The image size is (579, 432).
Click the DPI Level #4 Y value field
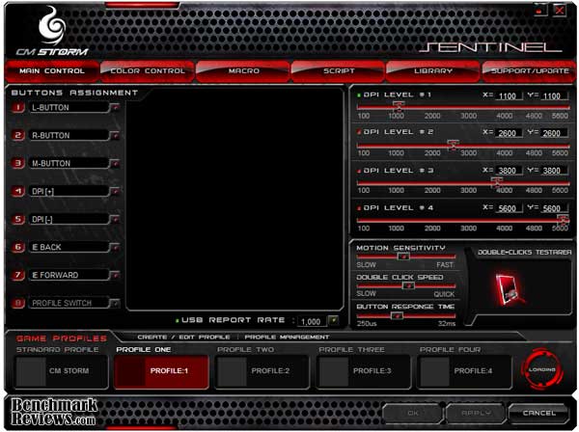pos(554,208)
